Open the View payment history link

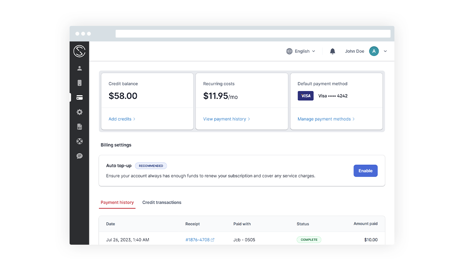[x=227, y=119]
